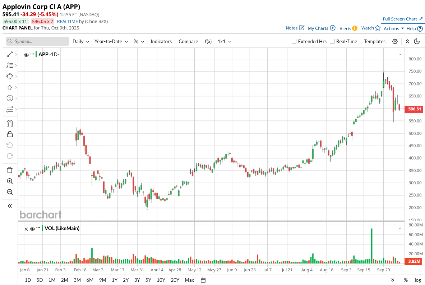Expand the bottom bar double-chevron
Viewport: 425px width, 285px height.
[x=392, y=280]
